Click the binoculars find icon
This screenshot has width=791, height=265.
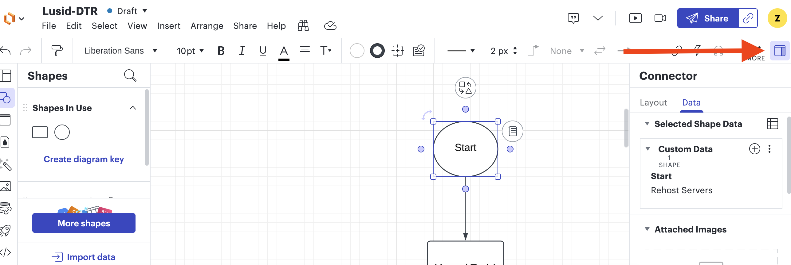[303, 26]
